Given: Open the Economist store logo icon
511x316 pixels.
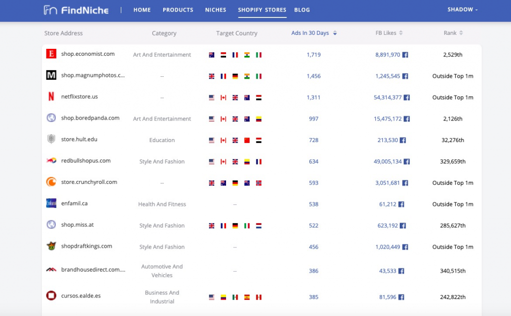Looking at the screenshot, I should pos(51,54).
